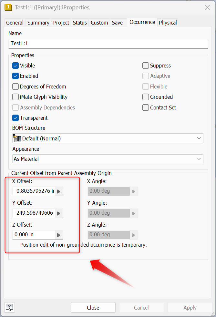Click the help question mark icon

tap(9, 307)
